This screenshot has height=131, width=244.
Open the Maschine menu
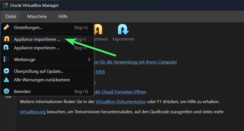[37, 17]
